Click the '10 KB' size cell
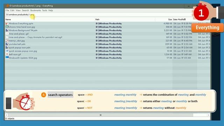 pos(169,51)
